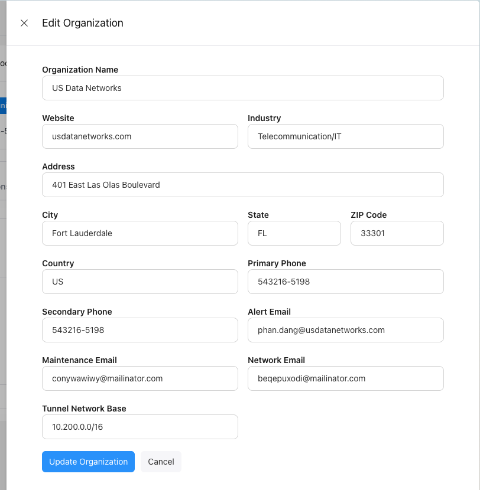The image size is (480, 490).
Task: Select the Country field showing US
Action: click(x=140, y=282)
